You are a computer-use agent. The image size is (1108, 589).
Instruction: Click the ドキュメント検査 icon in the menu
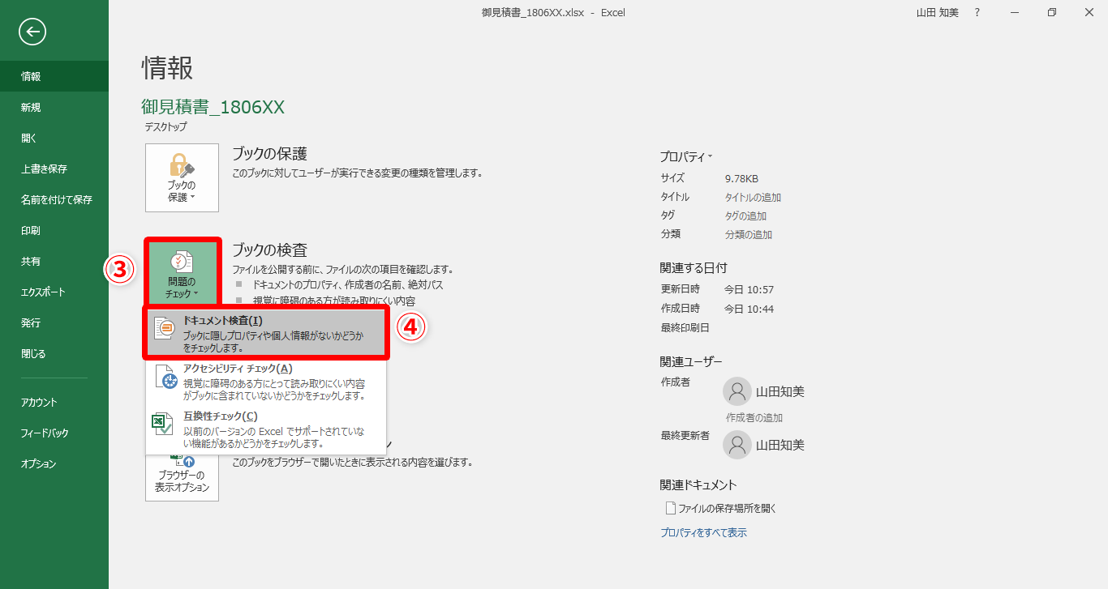pyautogui.click(x=164, y=327)
